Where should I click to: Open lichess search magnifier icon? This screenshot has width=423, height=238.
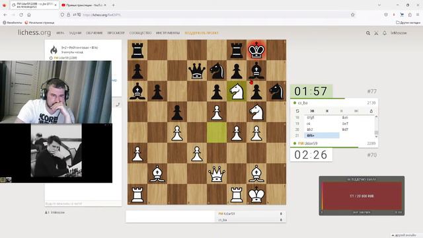pyautogui.click(x=368, y=33)
